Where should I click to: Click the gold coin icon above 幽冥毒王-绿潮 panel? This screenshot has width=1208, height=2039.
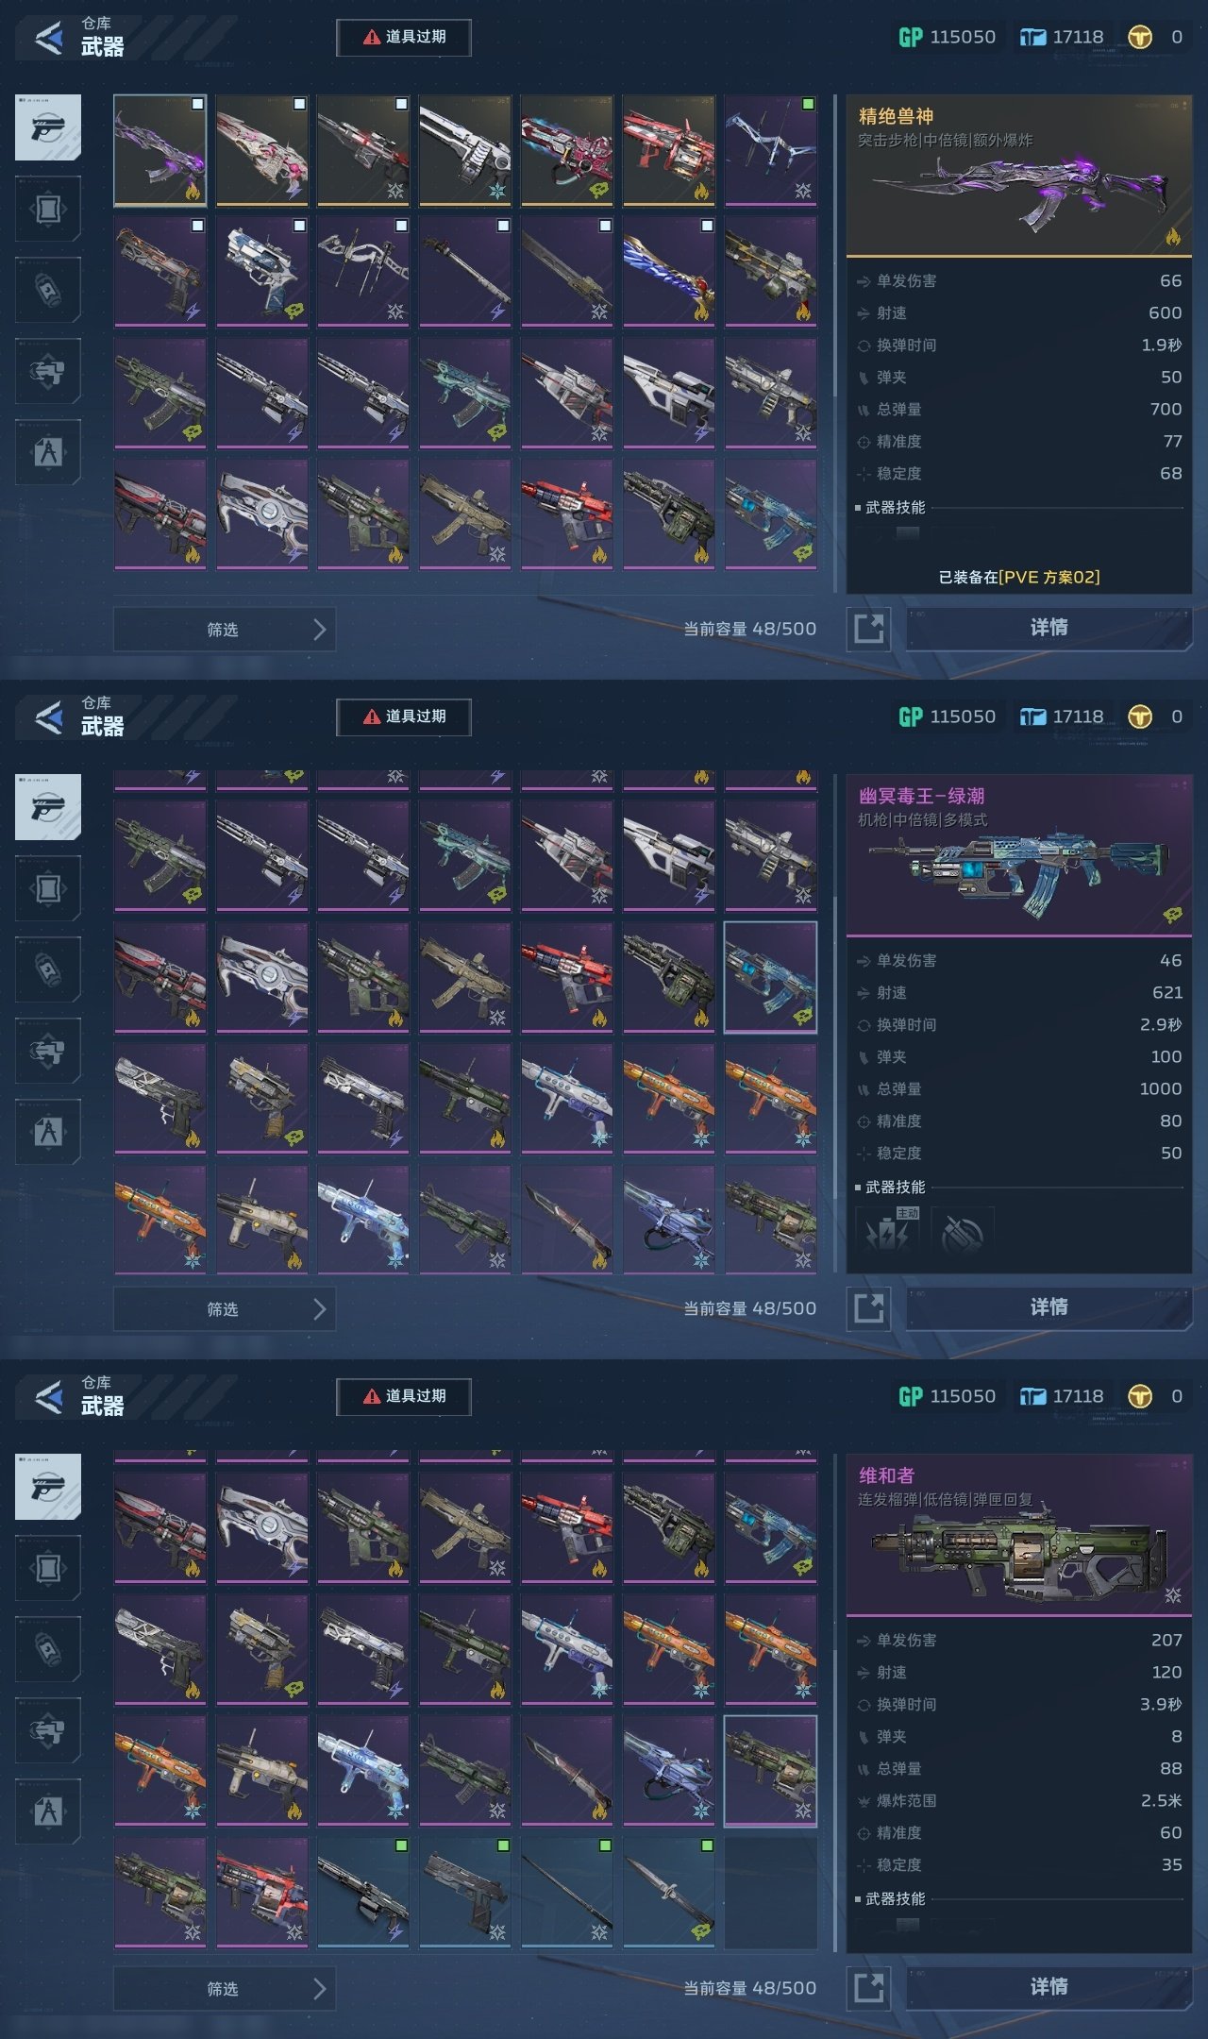pos(1140,716)
